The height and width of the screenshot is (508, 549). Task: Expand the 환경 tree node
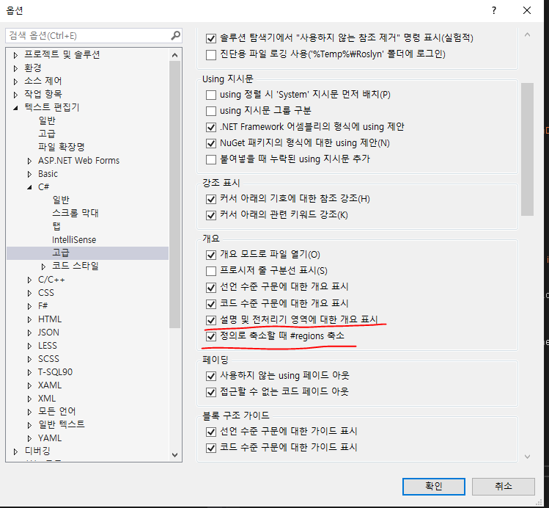pos(15,68)
